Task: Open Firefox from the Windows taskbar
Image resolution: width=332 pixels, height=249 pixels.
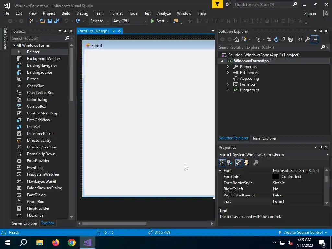Action: [56, 243]
